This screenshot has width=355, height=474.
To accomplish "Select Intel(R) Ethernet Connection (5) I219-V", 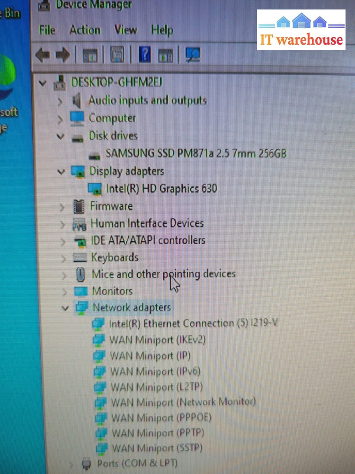I will [193, 324].
